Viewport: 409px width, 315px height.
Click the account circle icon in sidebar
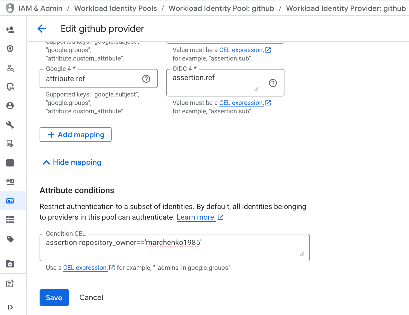10,106
